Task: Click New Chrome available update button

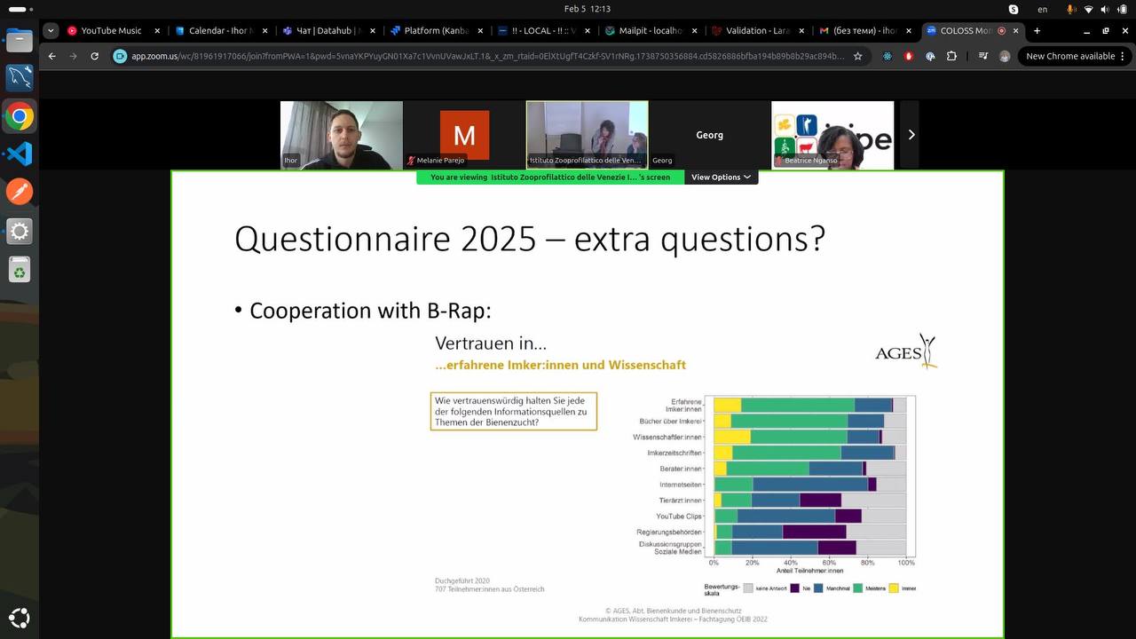Action: tap(1070, 56)
